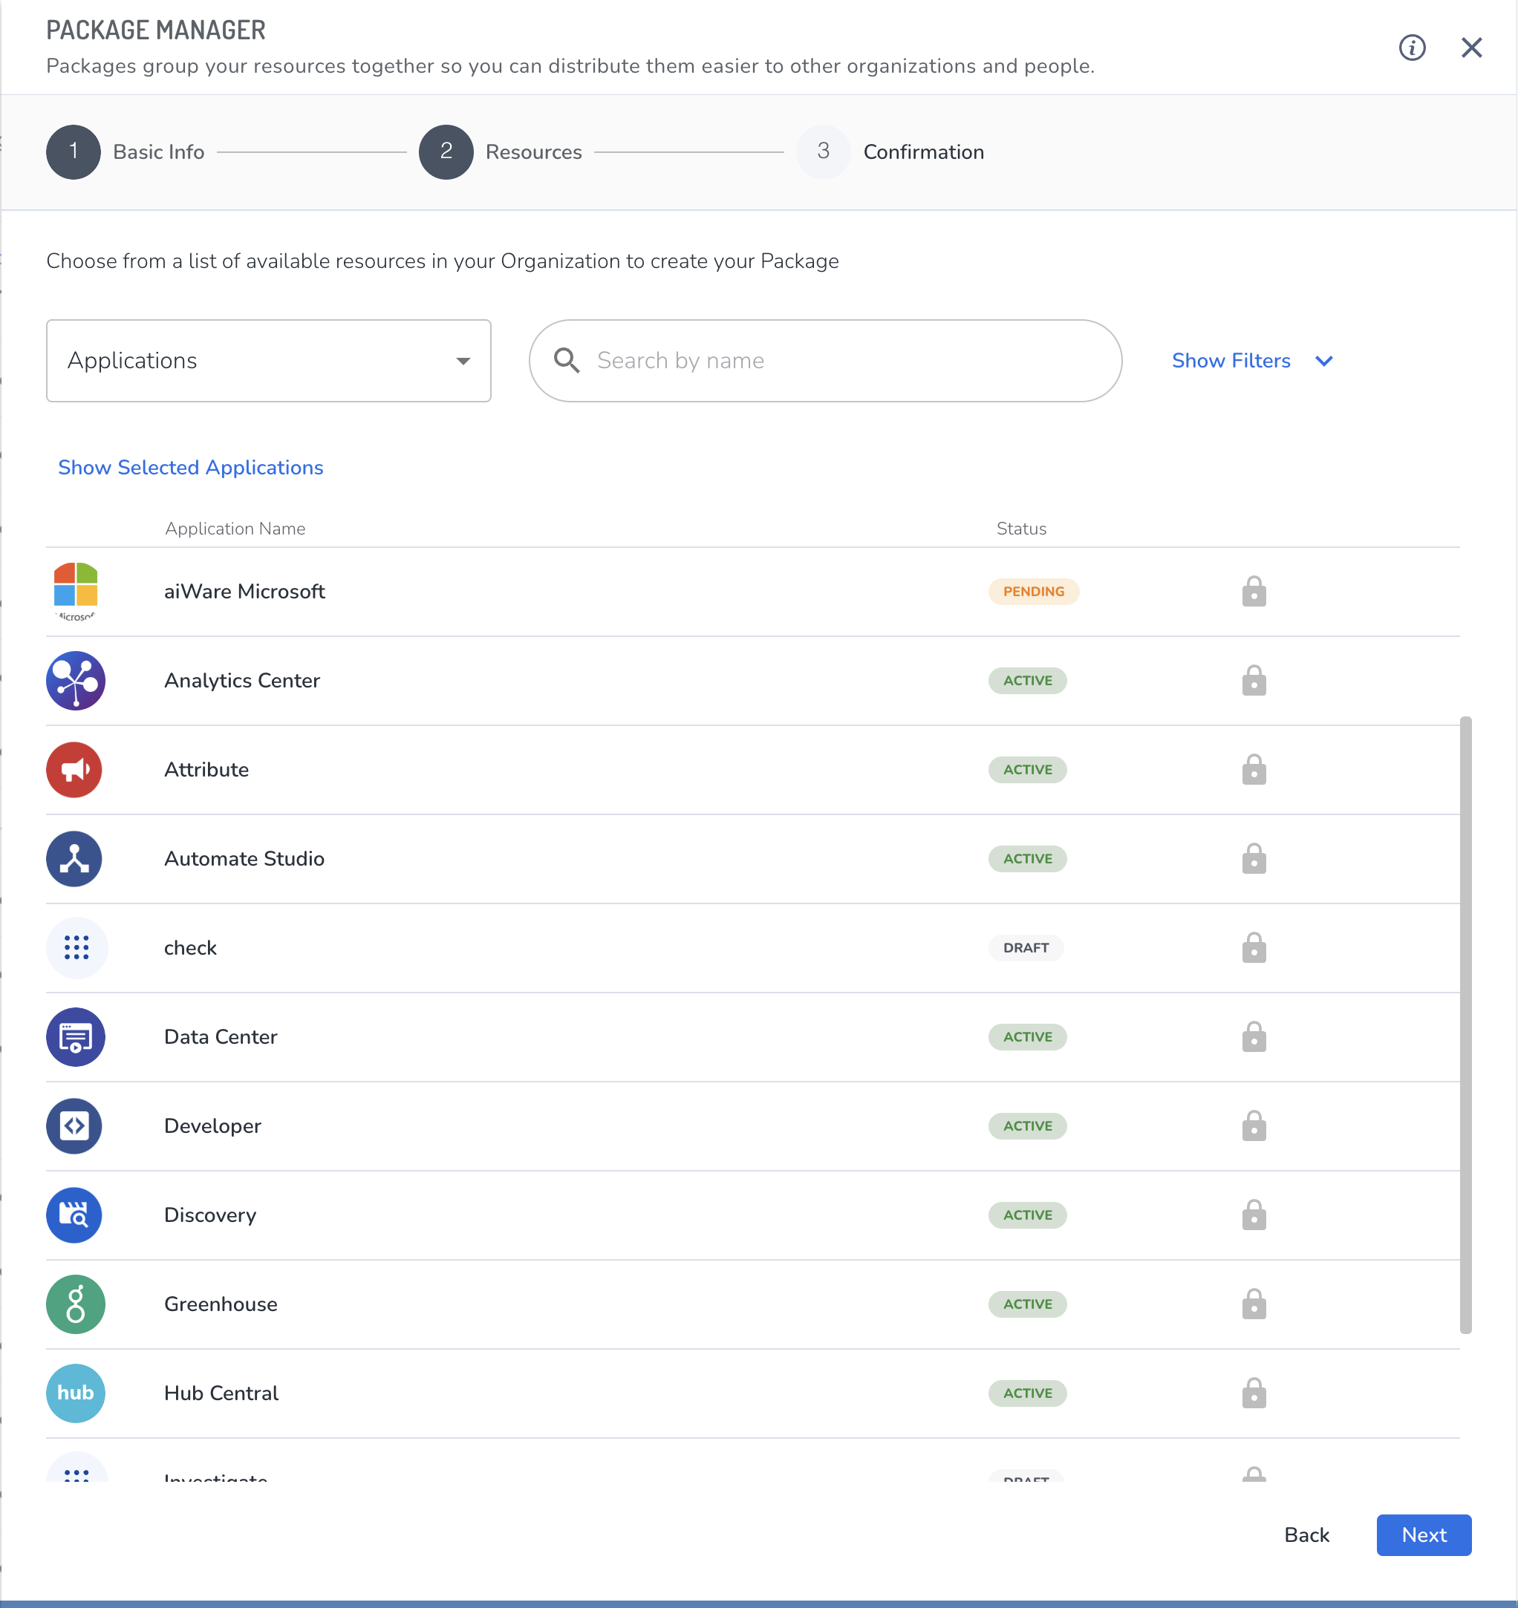
Task: Toggle the lock for aiWare Microsoft
Action: 1254,591
